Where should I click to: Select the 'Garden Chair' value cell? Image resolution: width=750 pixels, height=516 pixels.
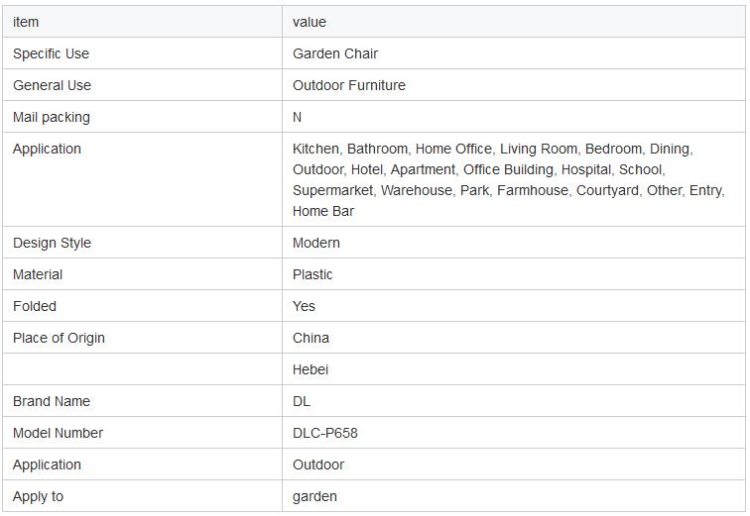pyautogui.click(x=514, y=53)
